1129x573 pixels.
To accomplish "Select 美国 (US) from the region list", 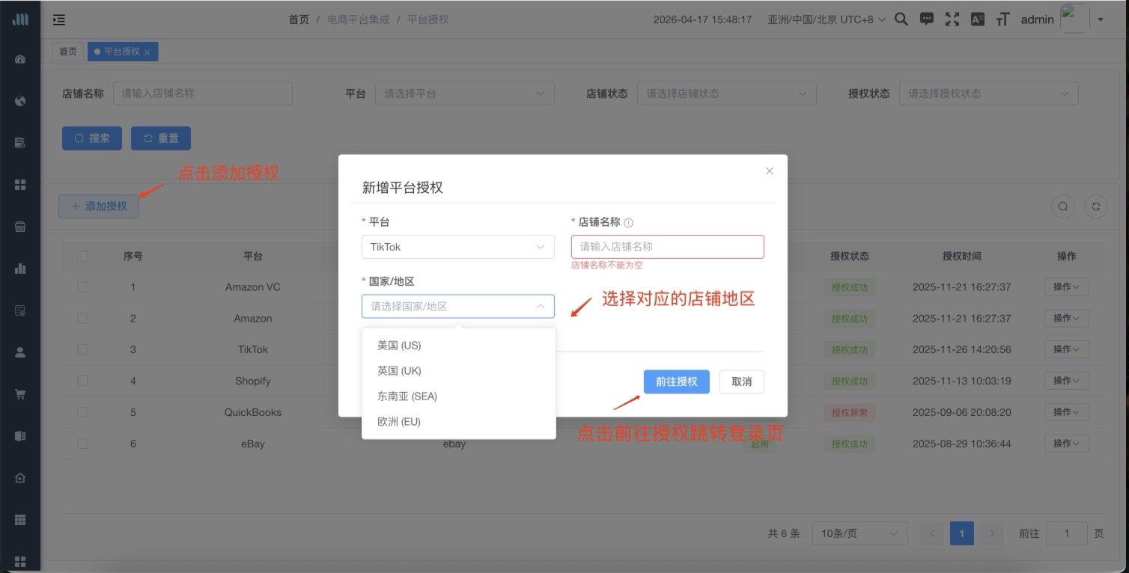I will tap(458, 346).
